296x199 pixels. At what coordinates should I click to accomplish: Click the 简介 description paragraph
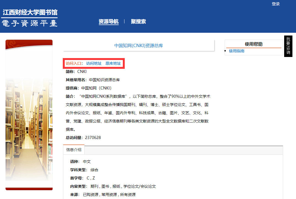(138, 113)
